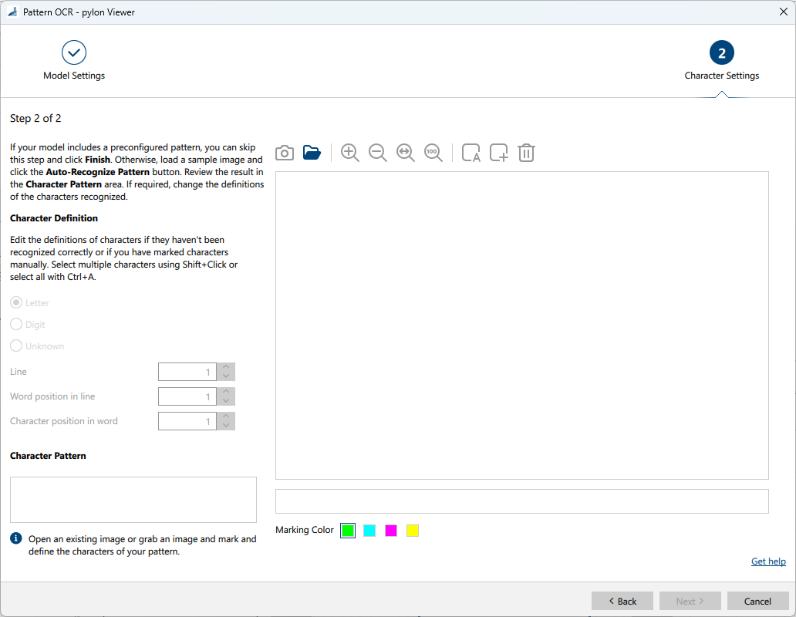Click the Character Pattern box
Screen dimensions: 796x617
coord(133,499)
